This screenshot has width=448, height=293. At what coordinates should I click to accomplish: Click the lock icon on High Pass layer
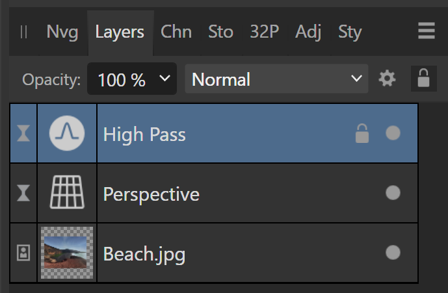361,134
